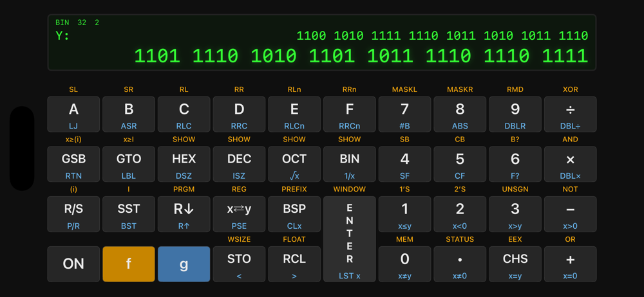This screenshot has width=644, height=297.
Task: Tap the GSB key
Action: pos(73,164)
